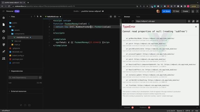This screenshot has height=112, width=200.
Task: Open the GitHub icon in the sidebar
Action: (3, 45)
